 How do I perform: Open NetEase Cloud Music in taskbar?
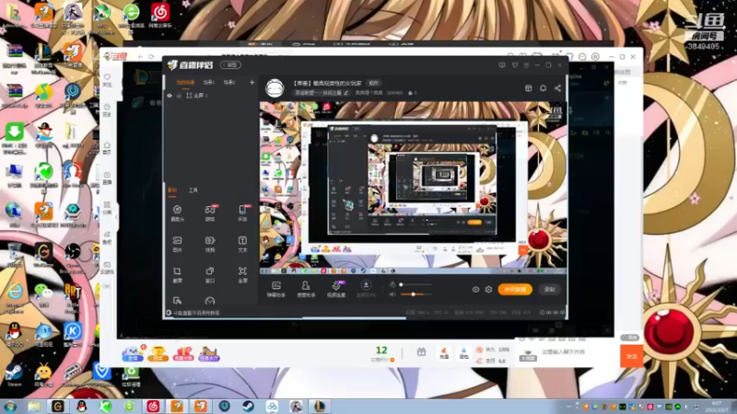coord(153,406)
